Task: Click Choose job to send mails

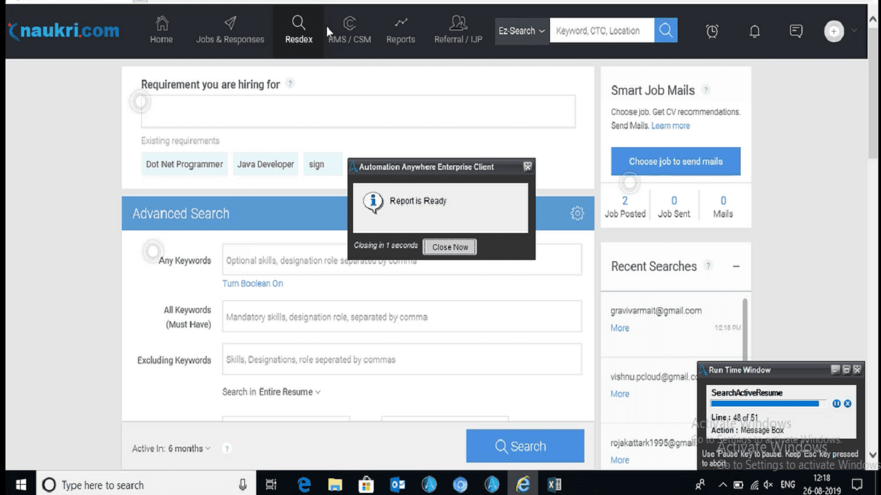Action: tap(676, 161)
